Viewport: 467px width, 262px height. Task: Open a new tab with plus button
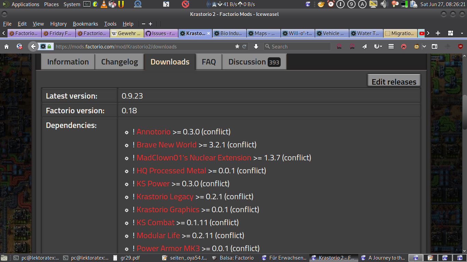pos(438,33)
